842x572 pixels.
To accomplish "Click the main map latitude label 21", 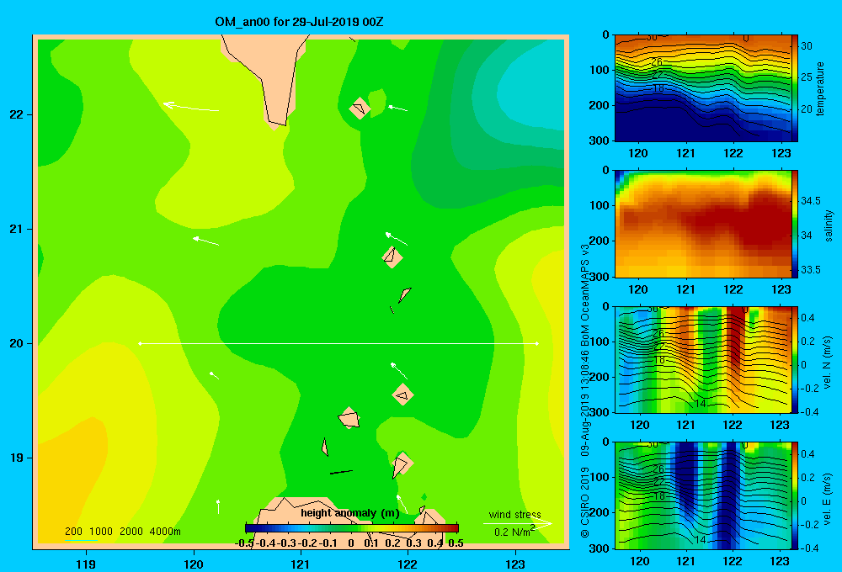I will pos(17,229).
